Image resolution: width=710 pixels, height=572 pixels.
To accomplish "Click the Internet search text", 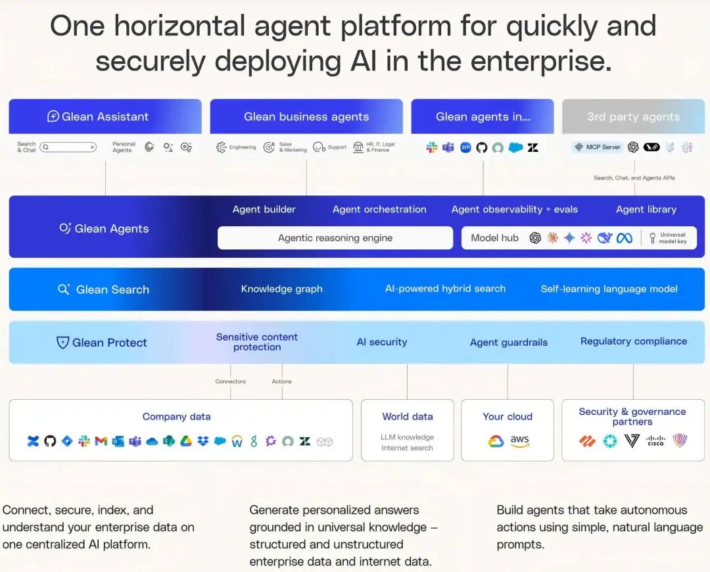I will click(407, 448).
